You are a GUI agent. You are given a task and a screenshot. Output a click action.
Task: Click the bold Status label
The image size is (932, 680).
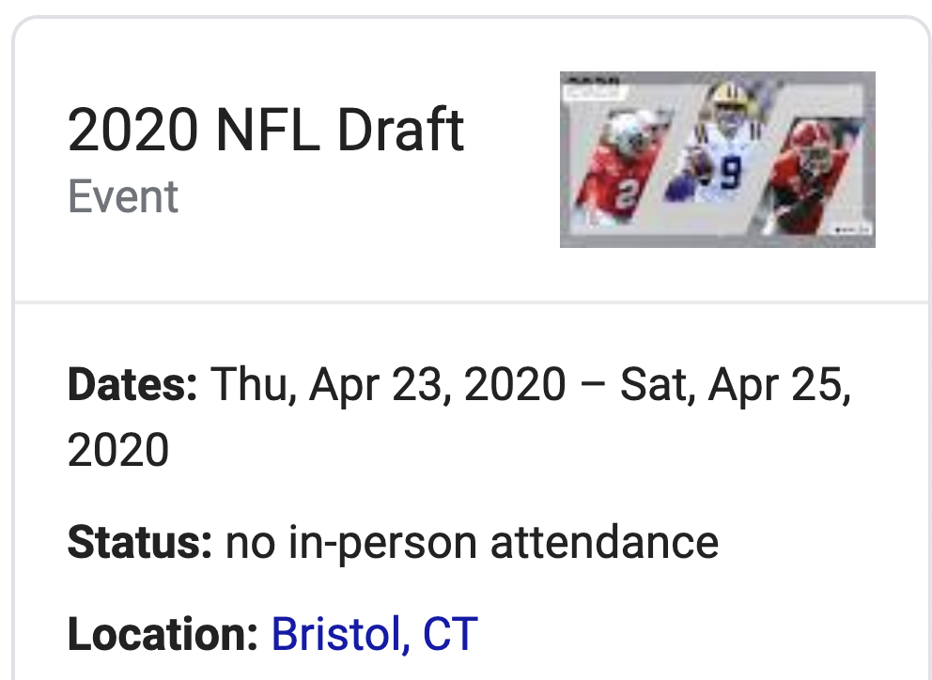click(140, 542)
